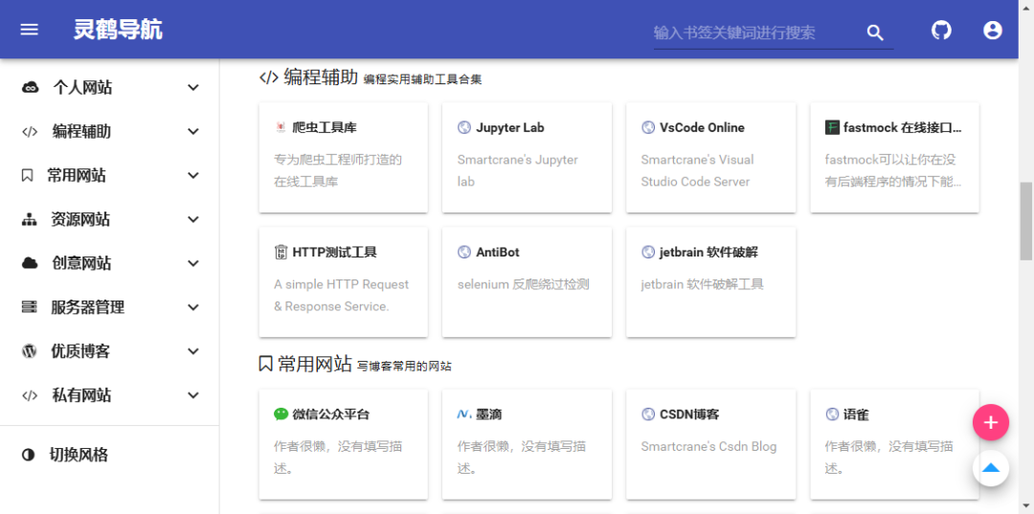Expand the 编程辅助 sidebar chevron
The width and height of the screenshot is (1034, 514).
(x=193, y=132)
